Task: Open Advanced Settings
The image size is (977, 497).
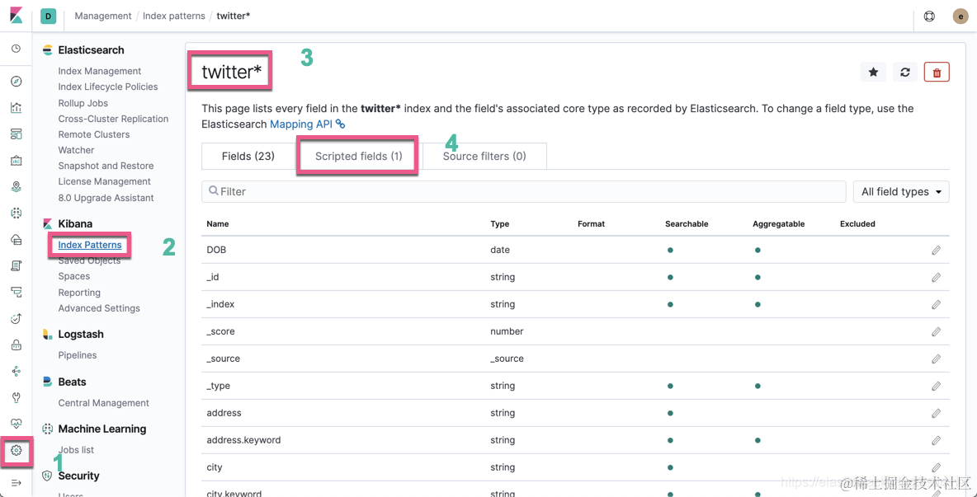Action: 99,308
